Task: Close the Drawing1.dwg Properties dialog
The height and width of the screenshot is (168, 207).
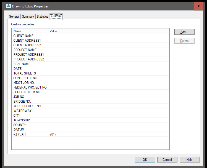Action: (x=198, y=6)
